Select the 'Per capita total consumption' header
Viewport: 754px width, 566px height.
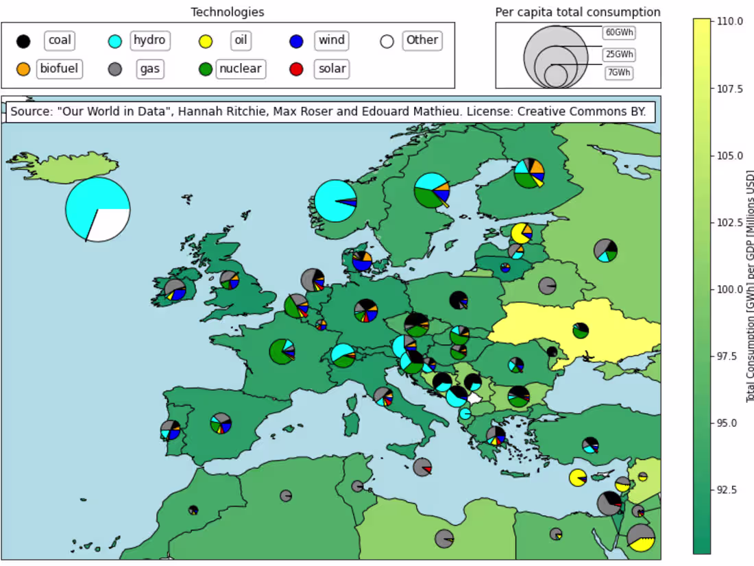click(577, 12)
